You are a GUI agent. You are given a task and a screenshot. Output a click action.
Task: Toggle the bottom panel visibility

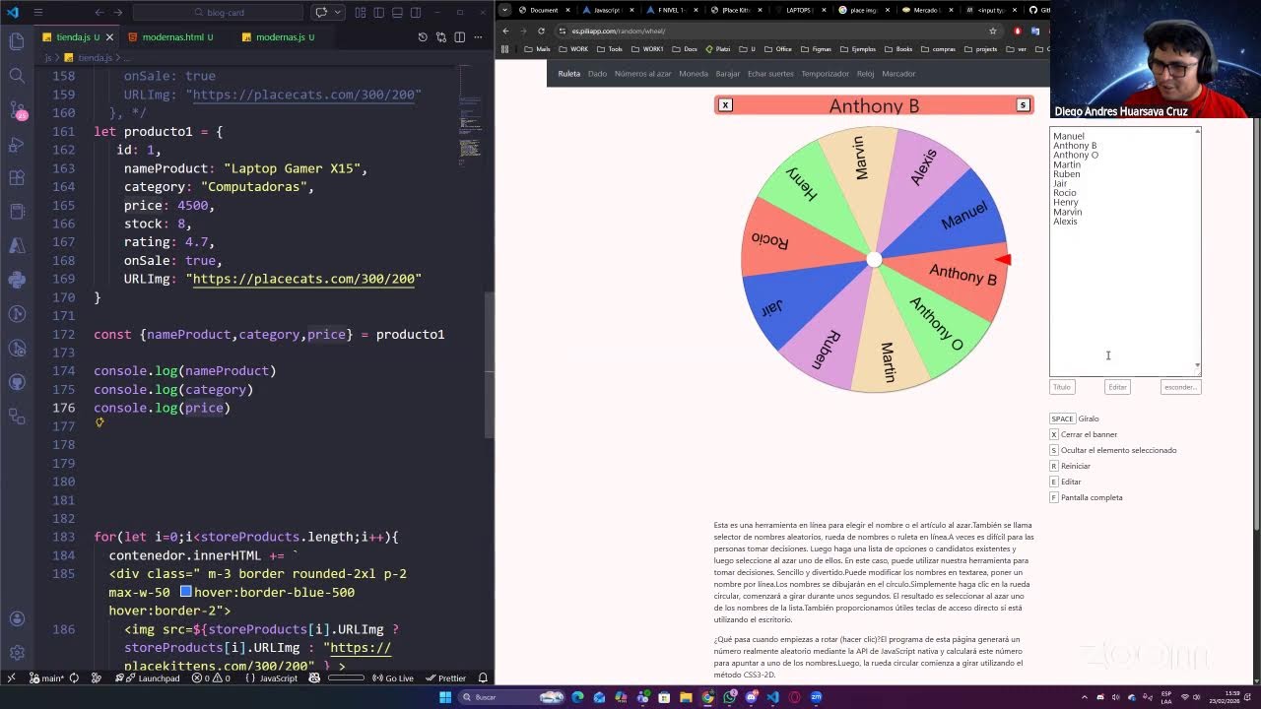tap(397, 12)
